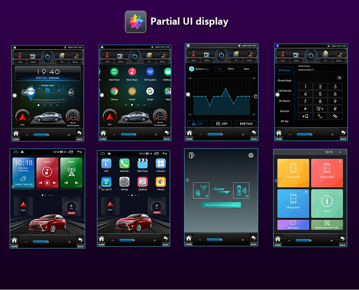Click the 87.50 frequency marker on radio dial
This screenshot has width=359, height=290.
point(31,93)
